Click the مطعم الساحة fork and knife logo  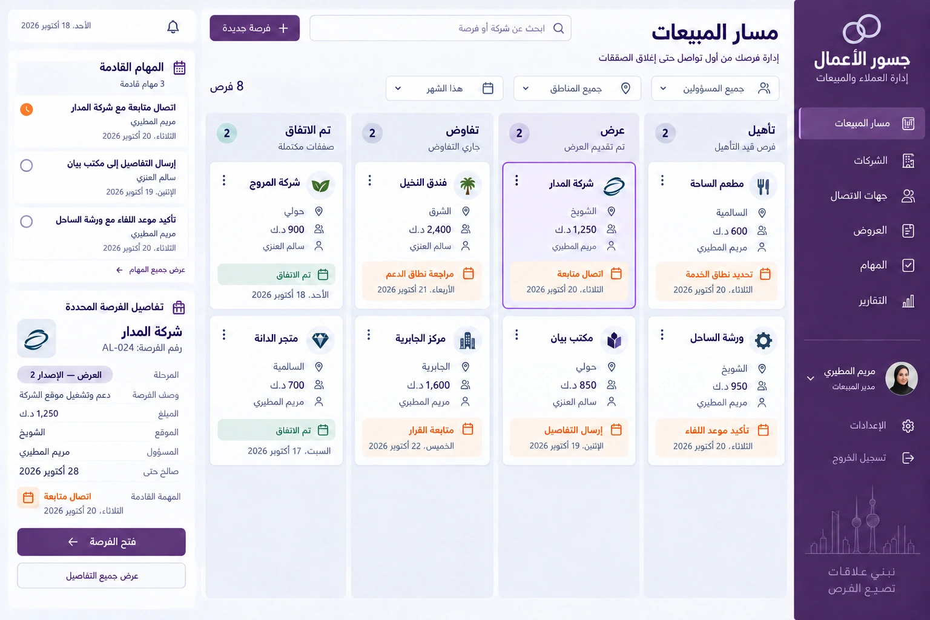click(763, 186)
